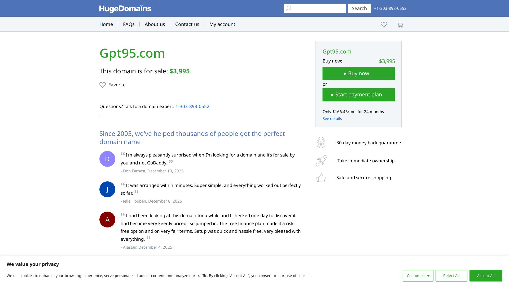Click the rocket immediate ownership icon
This screenshot has height=286, width=509.
(321, 161)
